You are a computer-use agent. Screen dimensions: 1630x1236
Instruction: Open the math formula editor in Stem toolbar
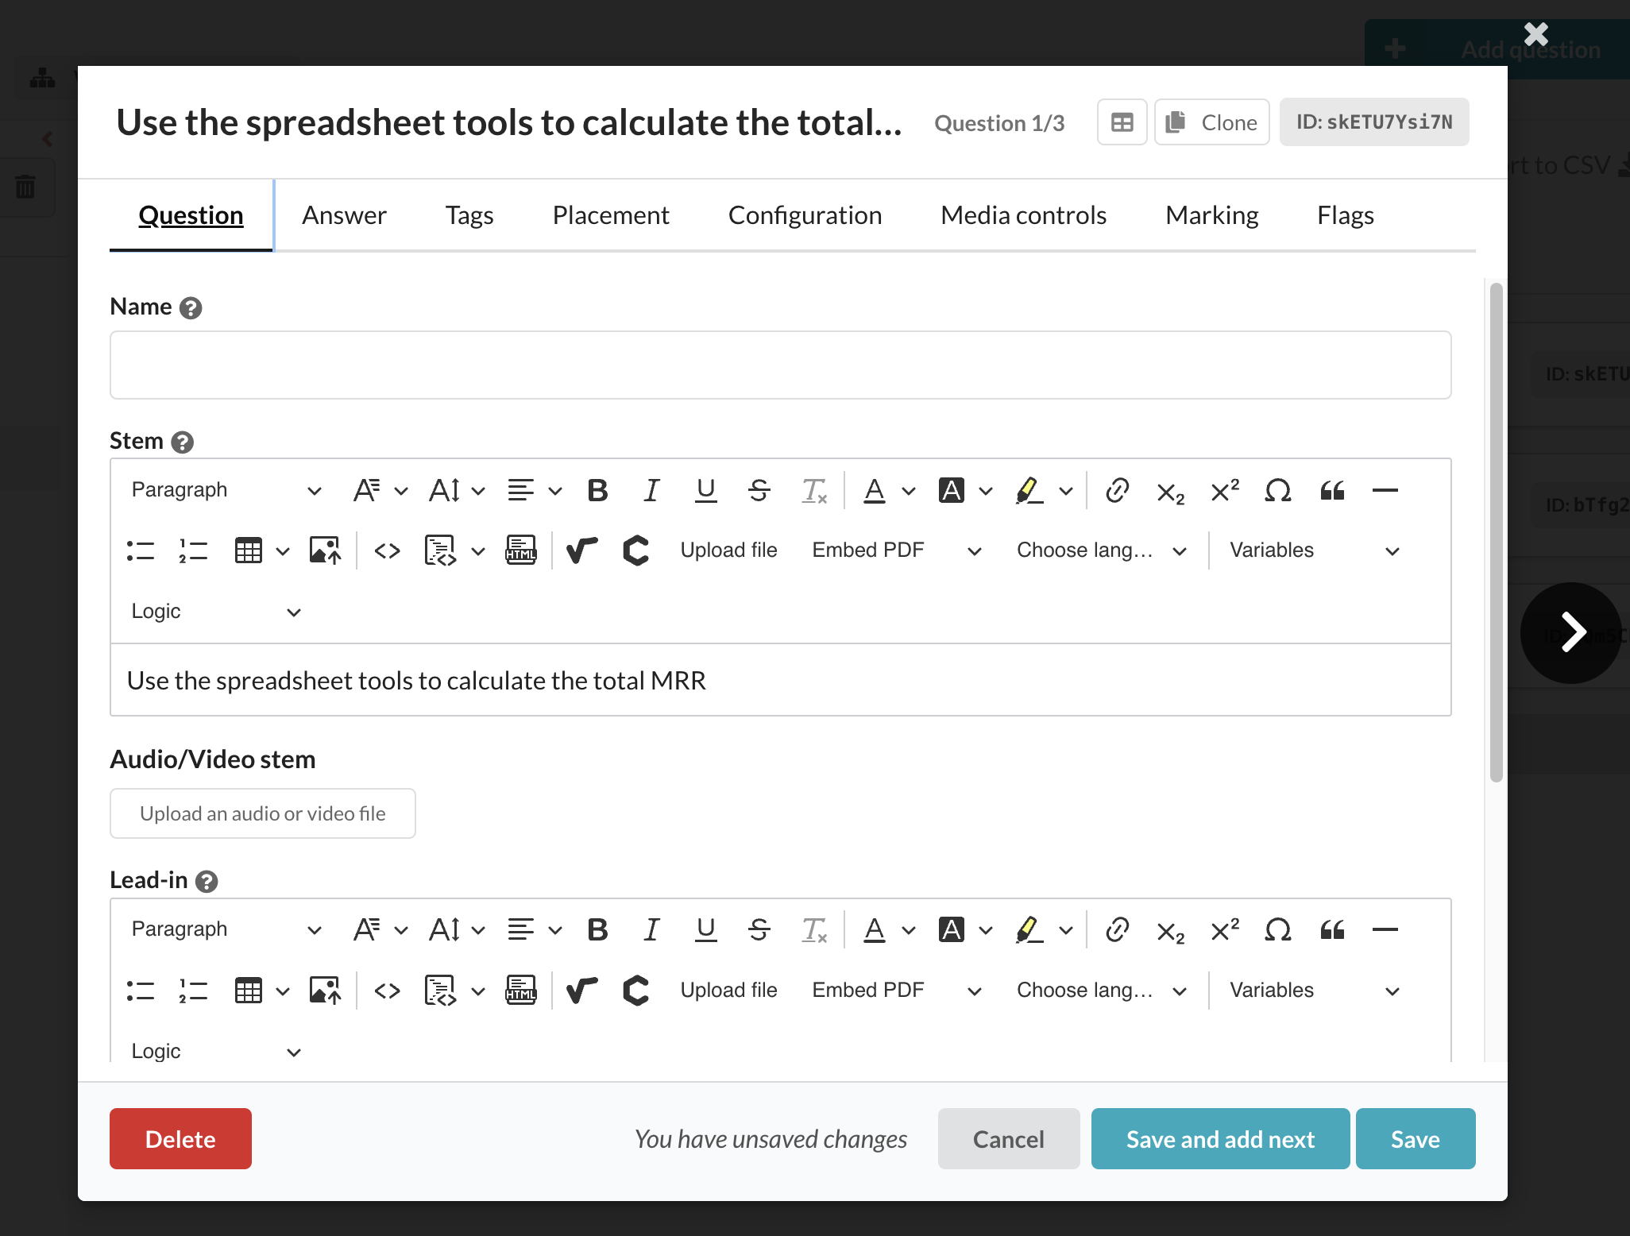(x=581, y=550)
